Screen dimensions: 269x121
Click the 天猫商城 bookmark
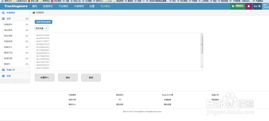258,1
